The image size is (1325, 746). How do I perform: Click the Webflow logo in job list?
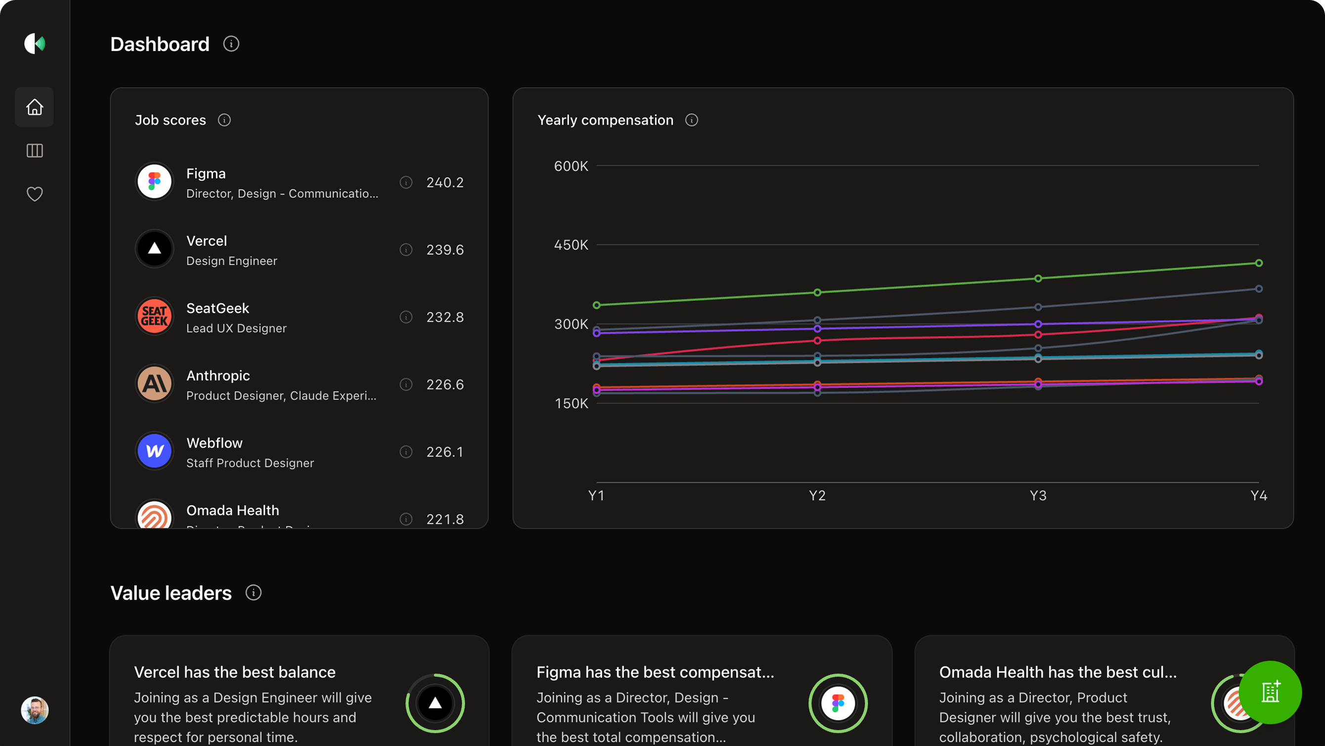(154, 451)
